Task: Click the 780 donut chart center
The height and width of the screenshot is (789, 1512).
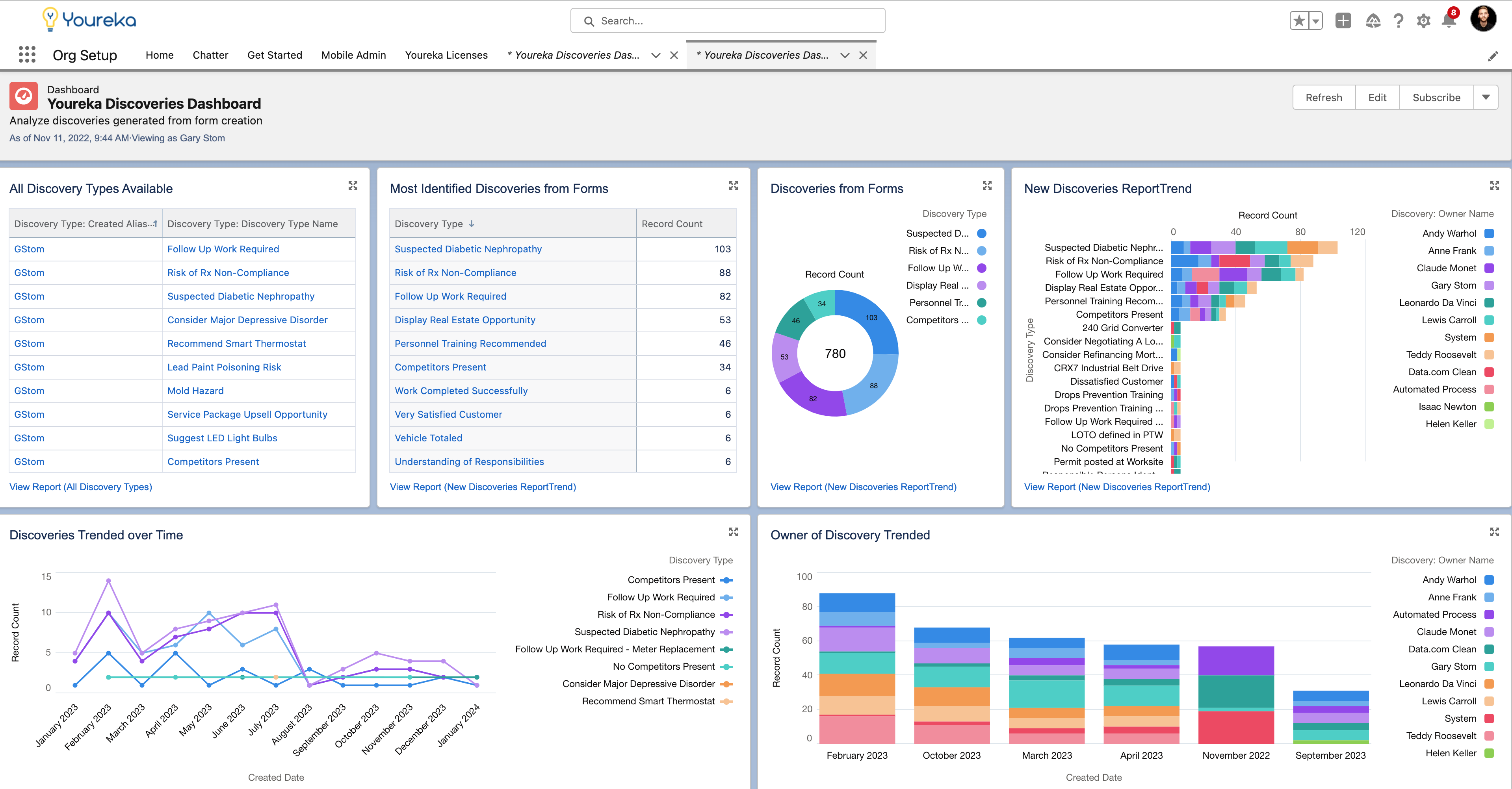Action: point(835,354)
